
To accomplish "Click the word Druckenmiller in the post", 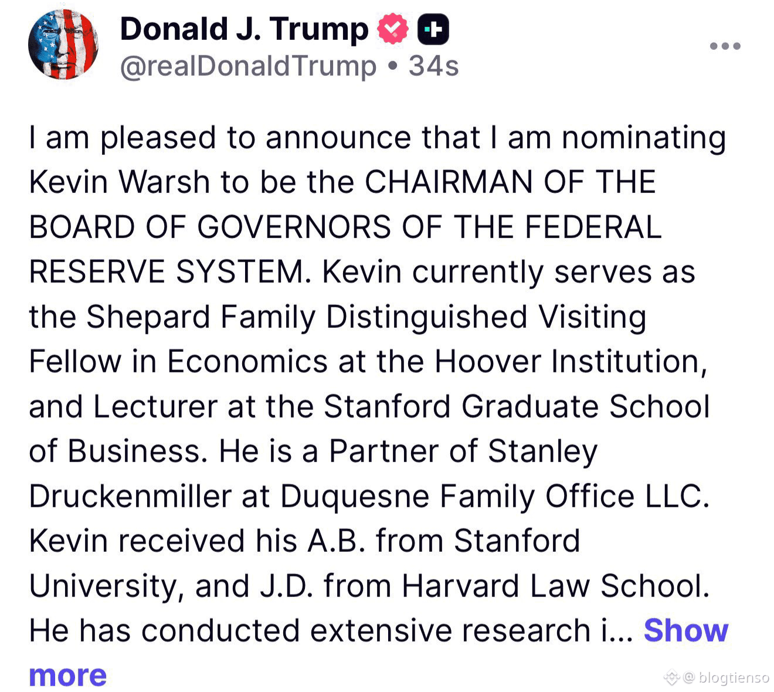I will (130, 496).
